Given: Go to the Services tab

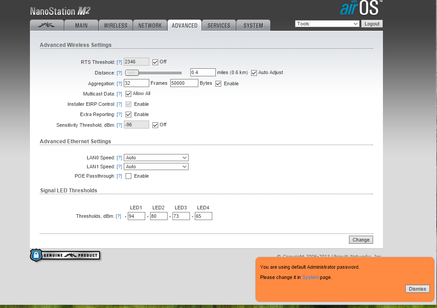Looking at the screenshot, I should pos(219,25).
